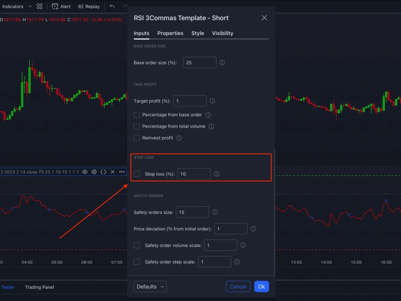
Task: Click the undo arrow in toolbar
Action: point(112,6)
